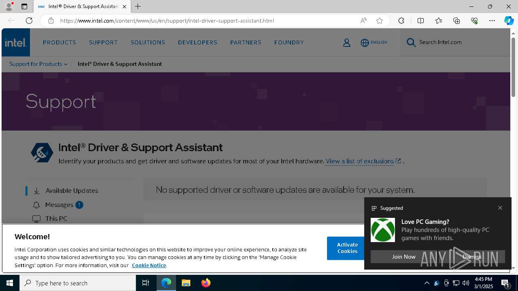Click the Edge profile avatar icon
The image size is (518, 291).
click(8, 6)
